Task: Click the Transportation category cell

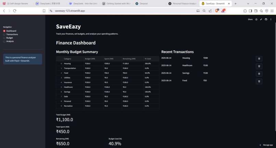Action: [73, 68]
